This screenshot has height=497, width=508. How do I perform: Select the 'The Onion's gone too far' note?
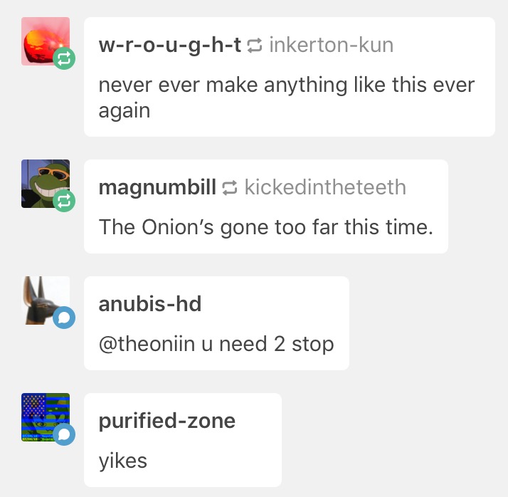tap(266, 227)
